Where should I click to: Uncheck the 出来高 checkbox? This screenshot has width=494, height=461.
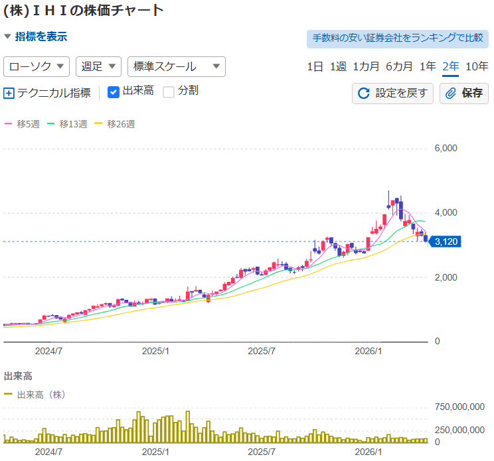[114, 92]
